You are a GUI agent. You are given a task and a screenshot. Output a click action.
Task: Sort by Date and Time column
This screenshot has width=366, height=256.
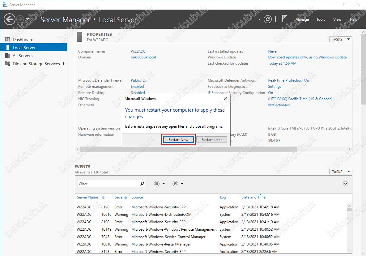(253, 197)
